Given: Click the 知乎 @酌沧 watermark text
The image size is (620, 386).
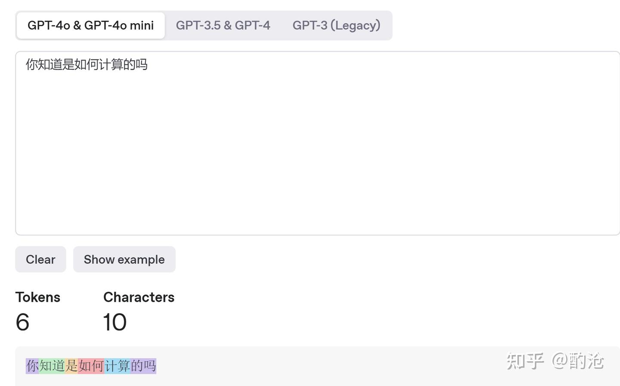Looking at the screenshot, I should coord(556,362).
